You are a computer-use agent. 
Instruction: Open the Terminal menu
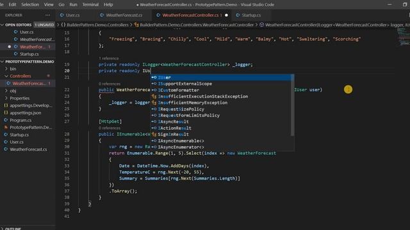click(90, 4)
